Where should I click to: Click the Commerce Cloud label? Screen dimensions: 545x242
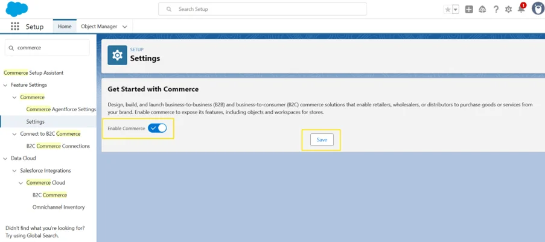pos(46,183)
